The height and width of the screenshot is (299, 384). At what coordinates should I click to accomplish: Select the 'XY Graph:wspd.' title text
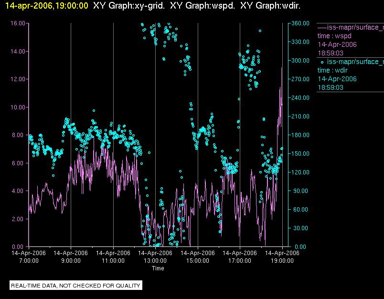point(203,6)
